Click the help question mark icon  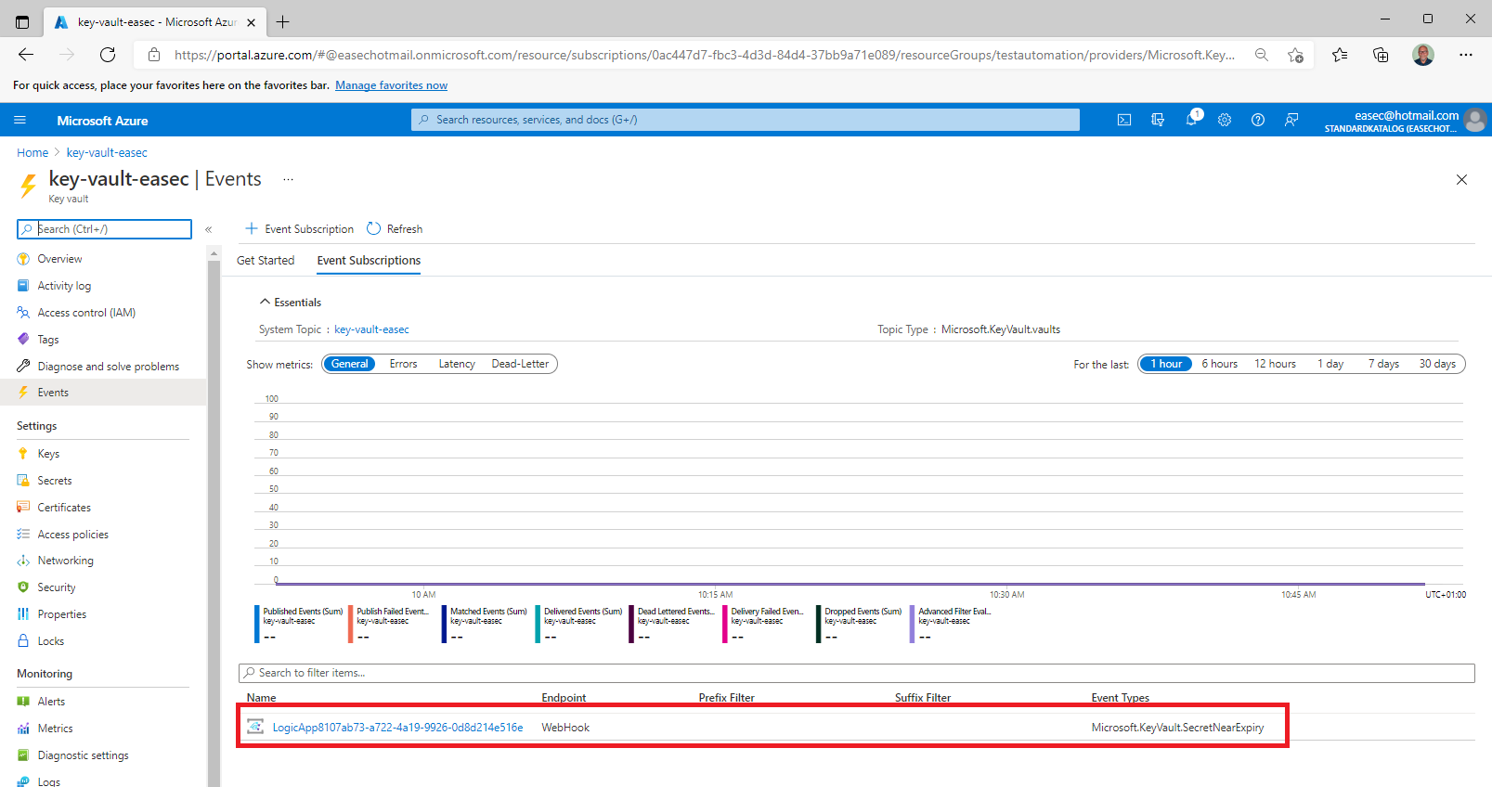click(x=1258, y=120)
